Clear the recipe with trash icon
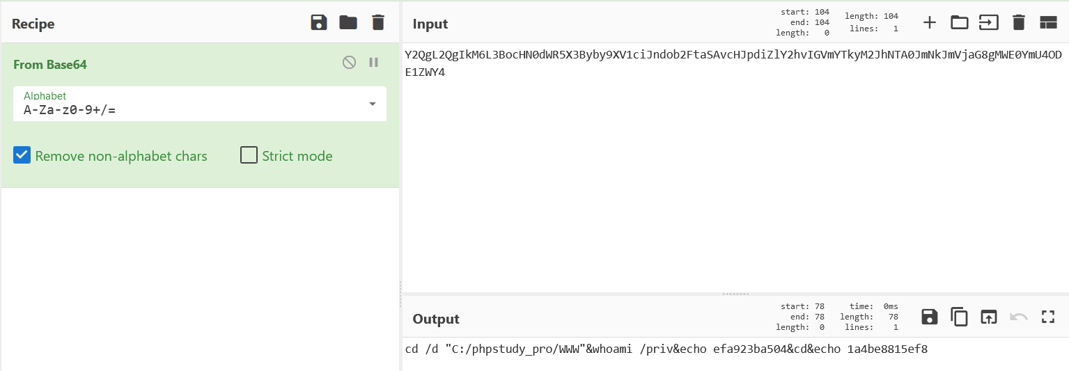This screenshot has width=1069, height=371. click(378, 22)
